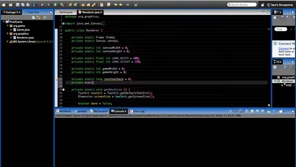Switch to the Package Explorer tab

(x=12, y=12)
